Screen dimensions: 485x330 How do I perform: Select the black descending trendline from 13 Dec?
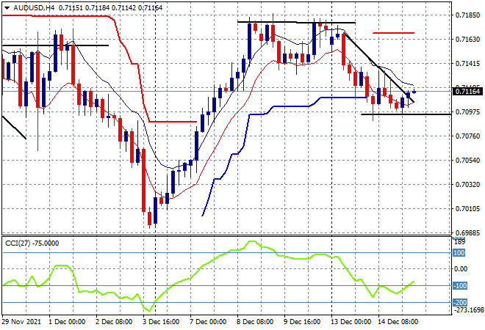[379, 67]
